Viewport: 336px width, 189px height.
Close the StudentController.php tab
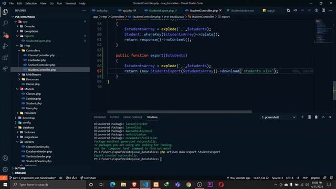[220, 10]
